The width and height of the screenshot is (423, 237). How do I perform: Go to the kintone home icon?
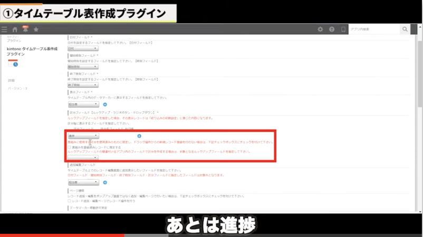click(15, 29)
